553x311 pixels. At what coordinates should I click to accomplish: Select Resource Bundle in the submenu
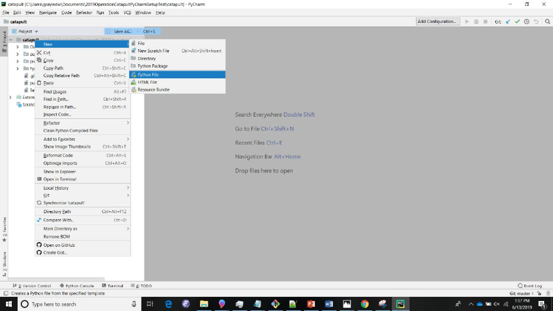(177, 90)
